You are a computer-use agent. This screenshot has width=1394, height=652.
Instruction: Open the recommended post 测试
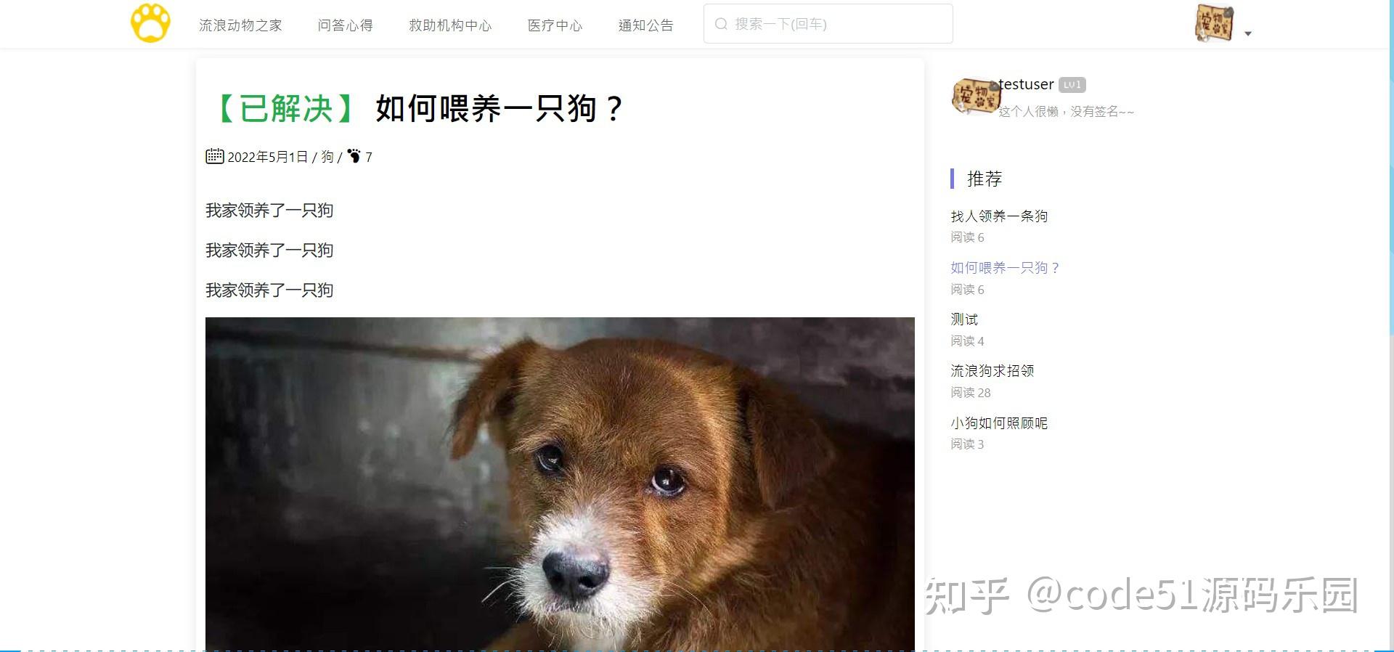(964, 319)
